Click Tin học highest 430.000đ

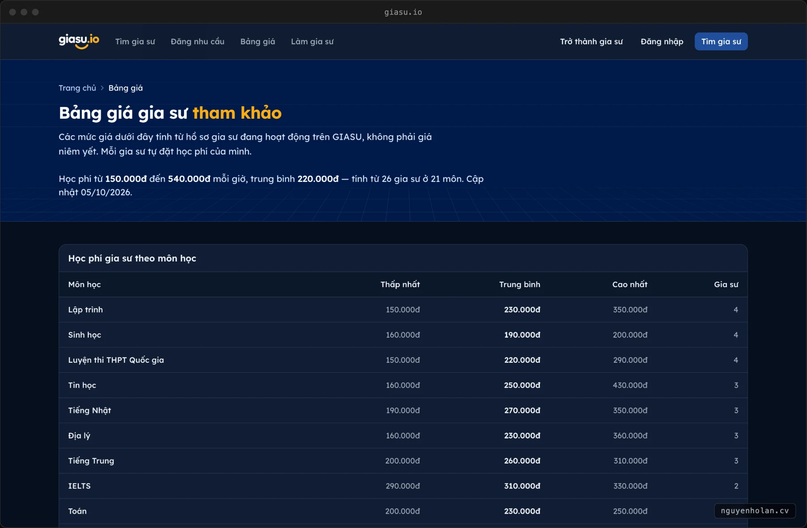630,385
